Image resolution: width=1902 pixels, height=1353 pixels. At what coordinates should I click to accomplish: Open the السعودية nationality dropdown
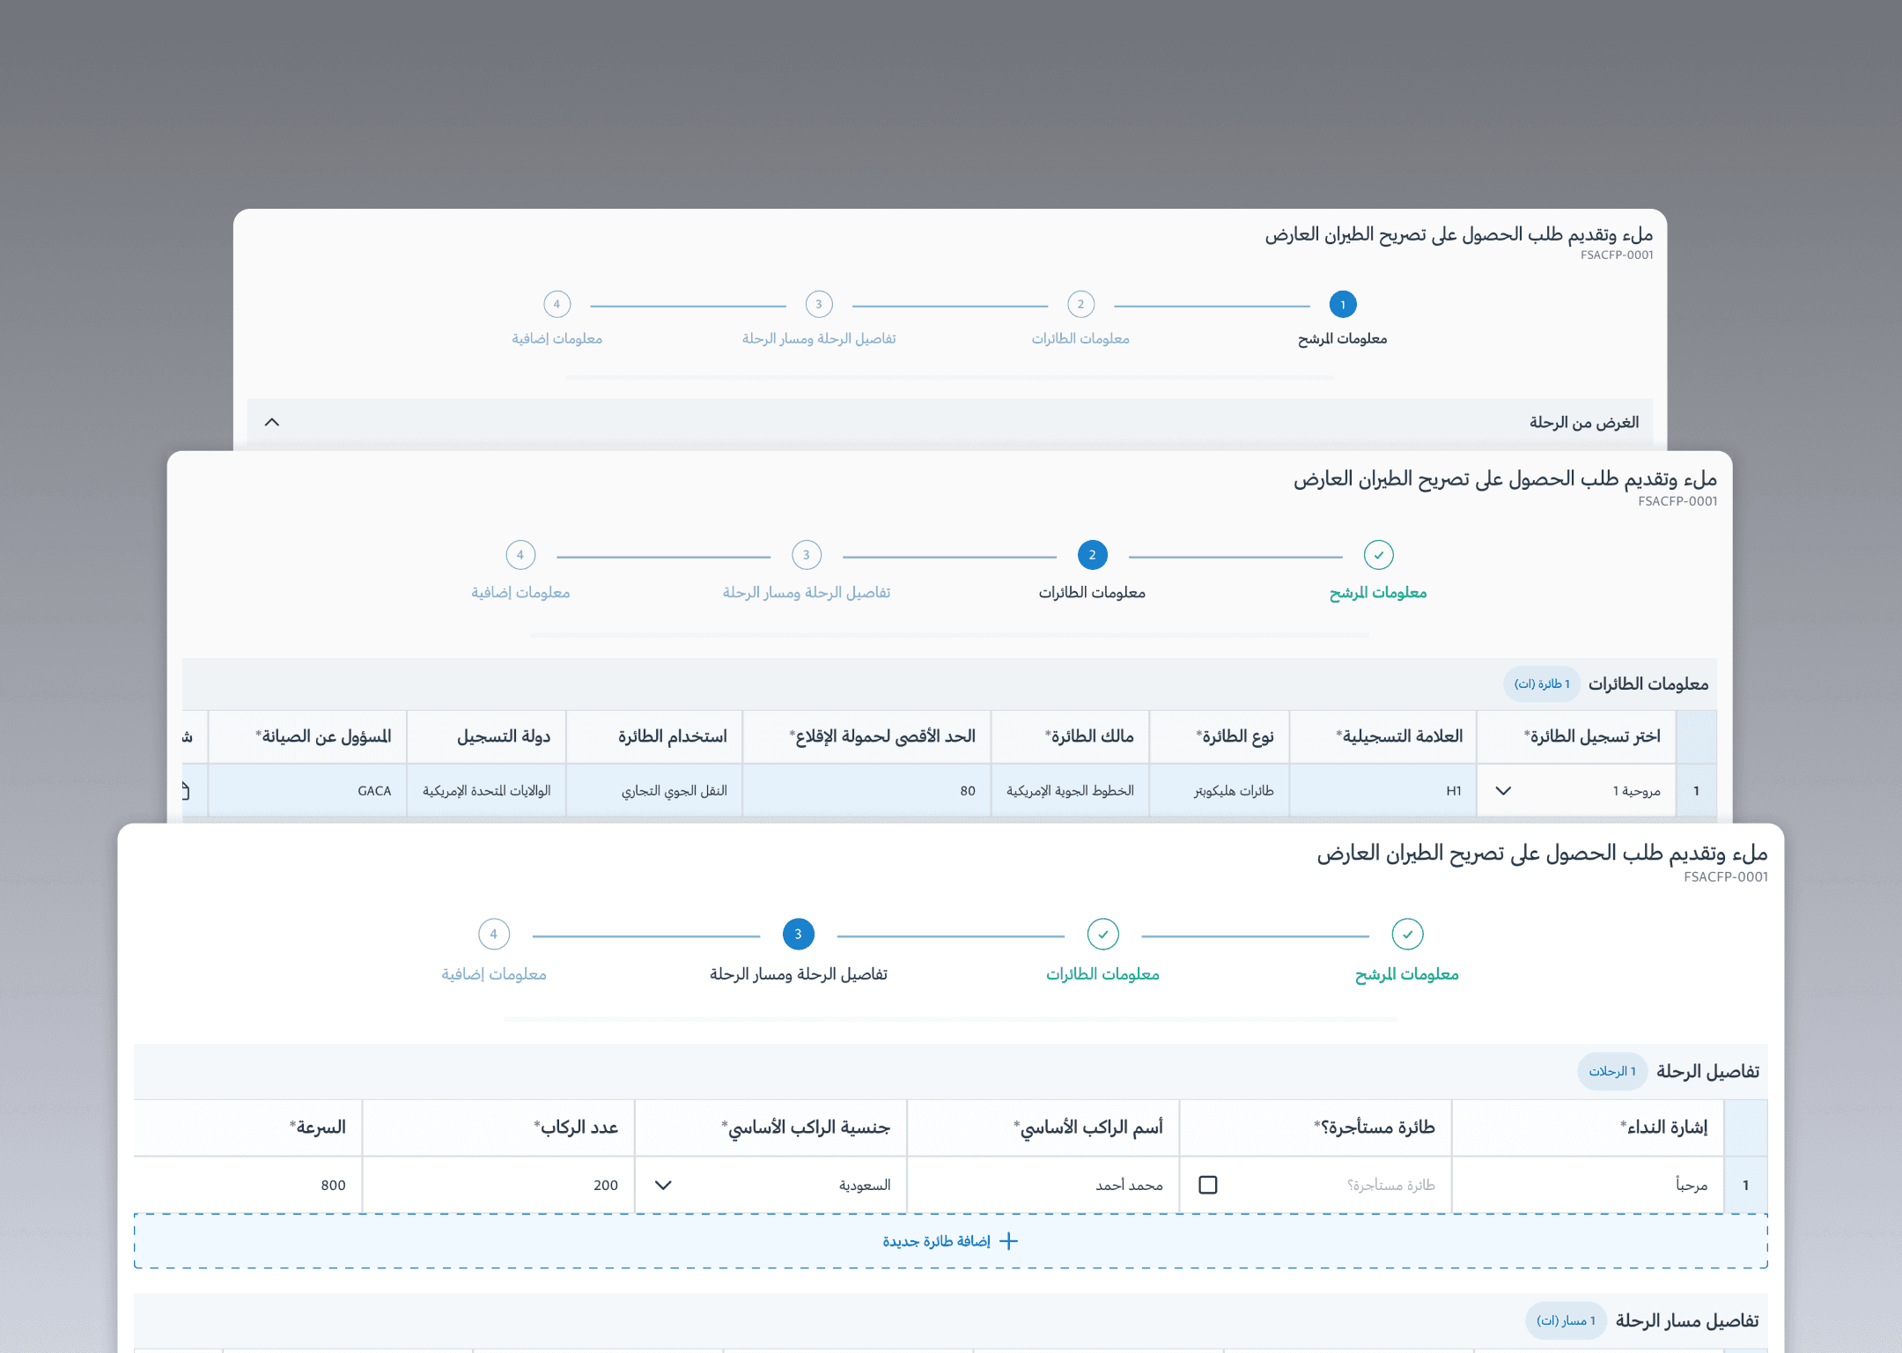click(x=663, y=1185)
